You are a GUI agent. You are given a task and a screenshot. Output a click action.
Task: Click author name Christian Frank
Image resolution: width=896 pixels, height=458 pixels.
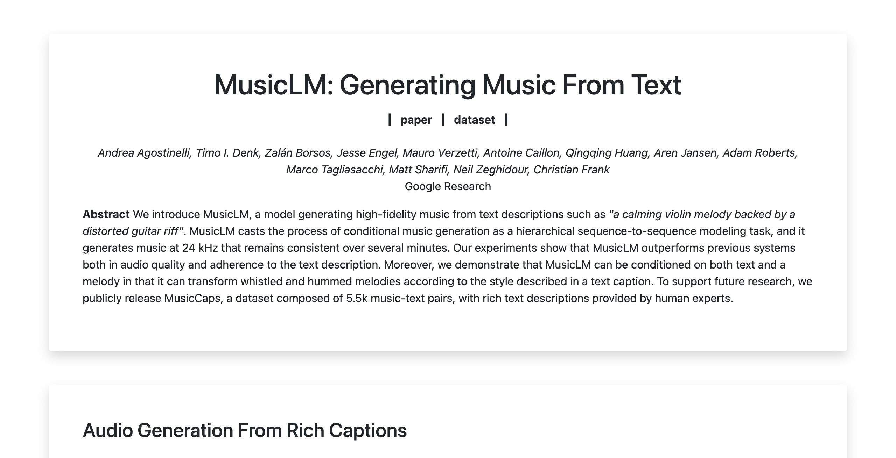point(571,170)
